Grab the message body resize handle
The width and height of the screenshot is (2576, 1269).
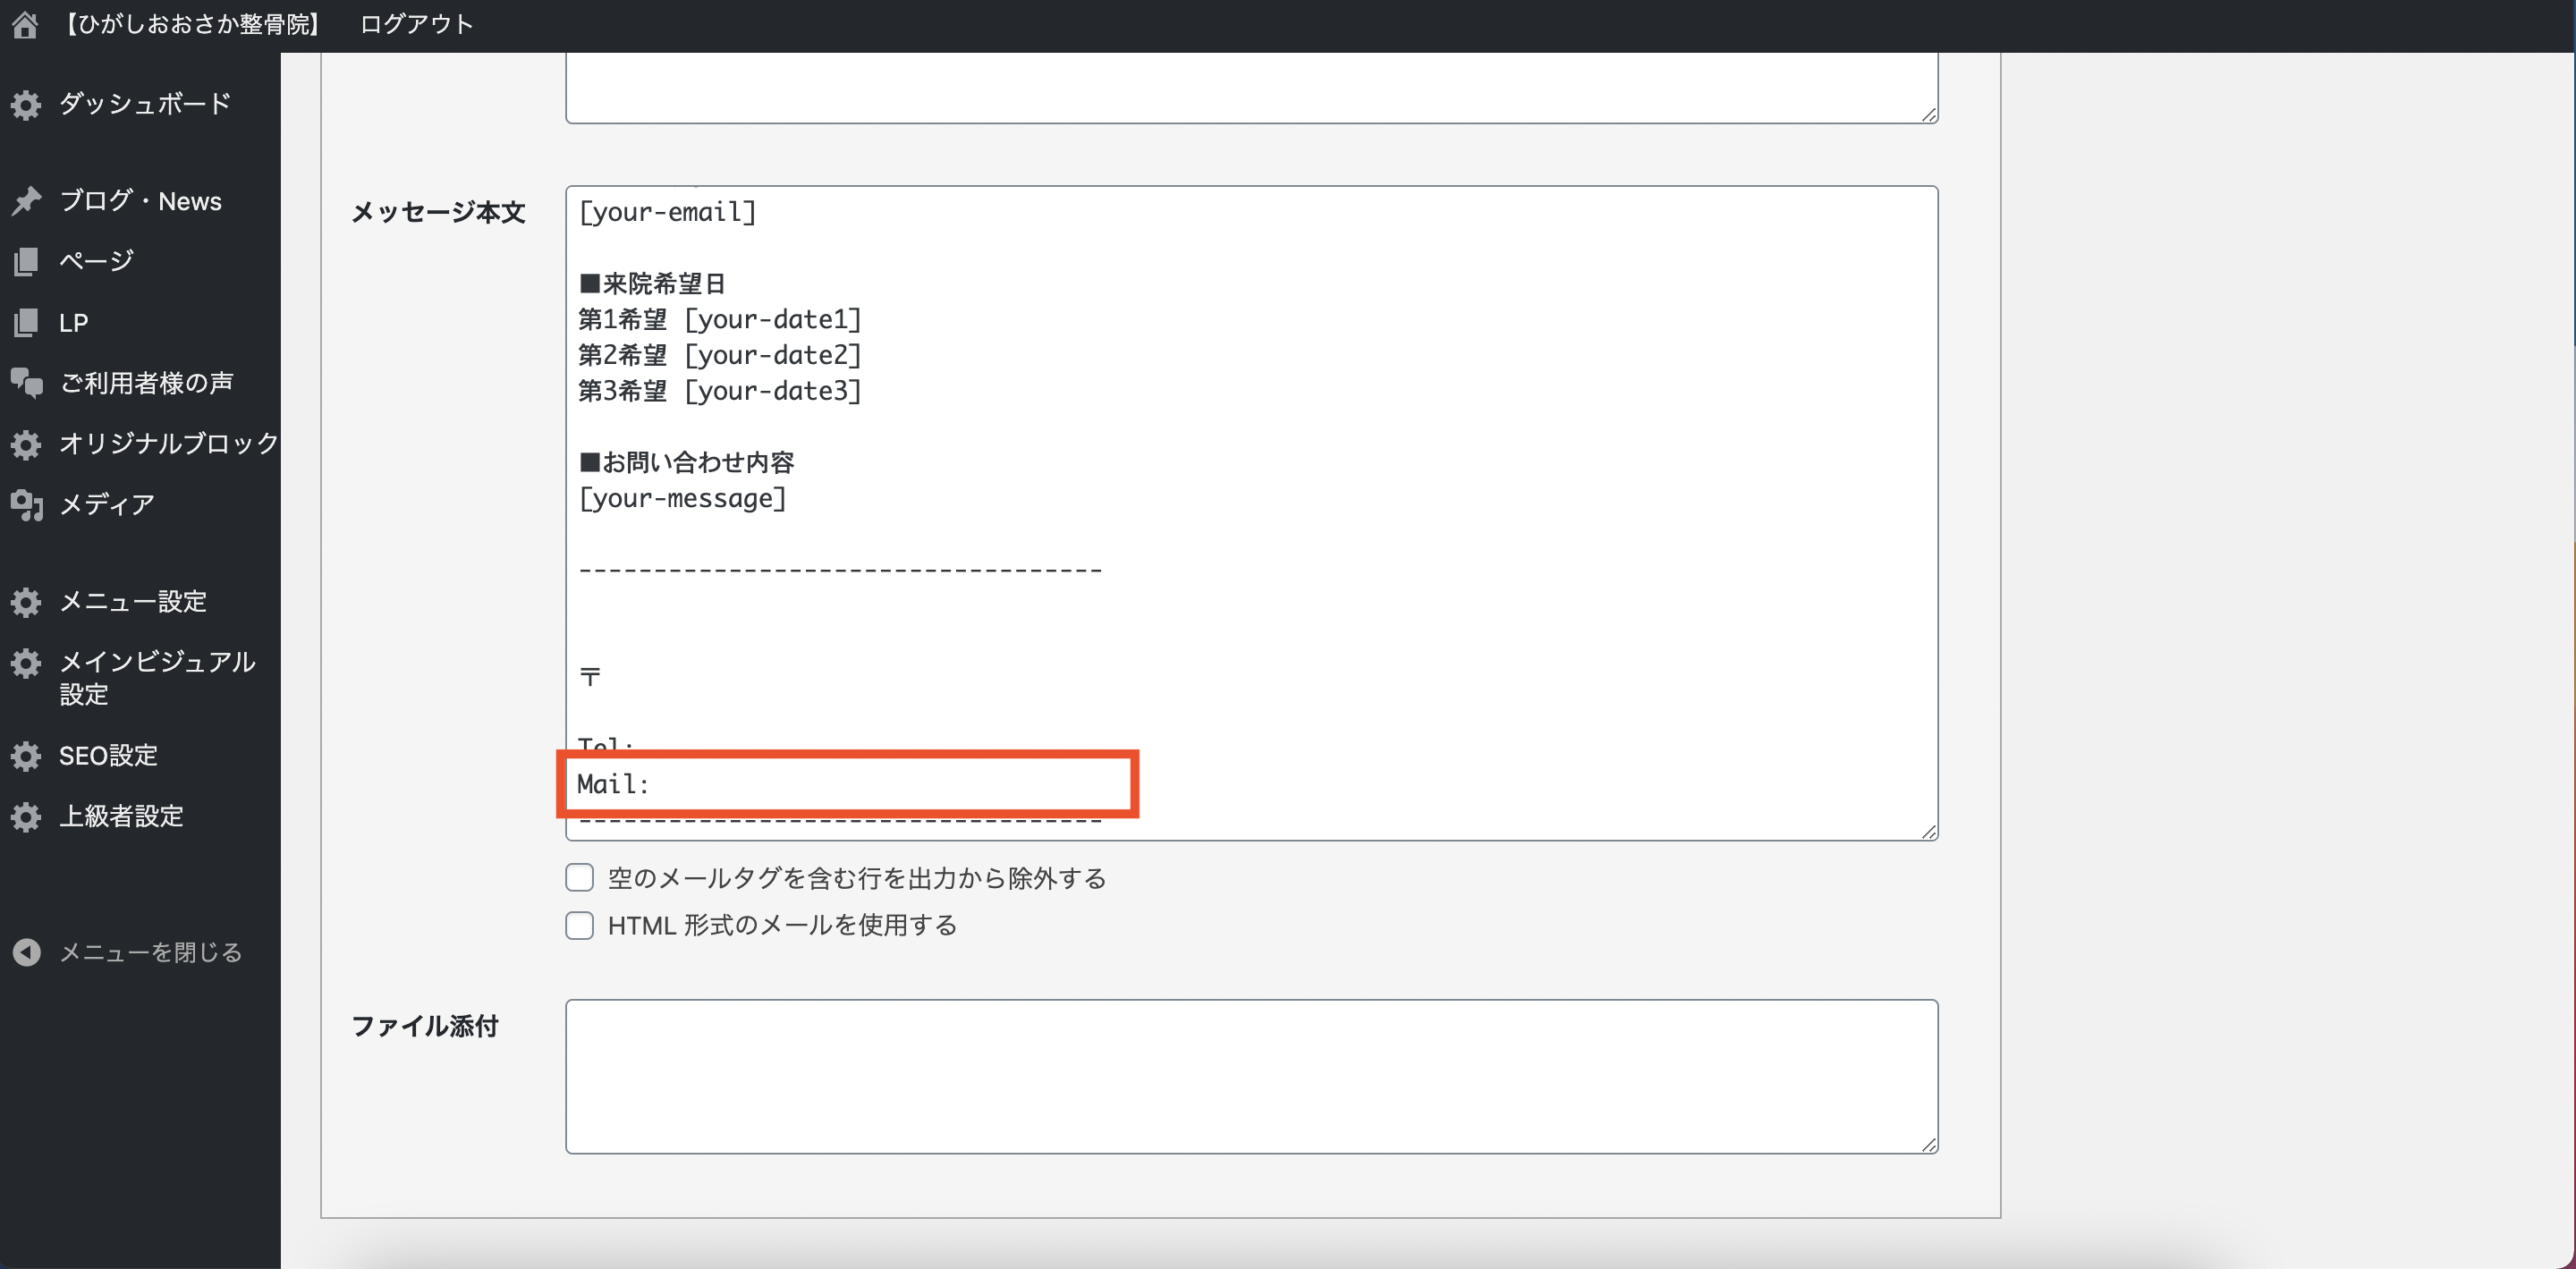pos(1929,832)
